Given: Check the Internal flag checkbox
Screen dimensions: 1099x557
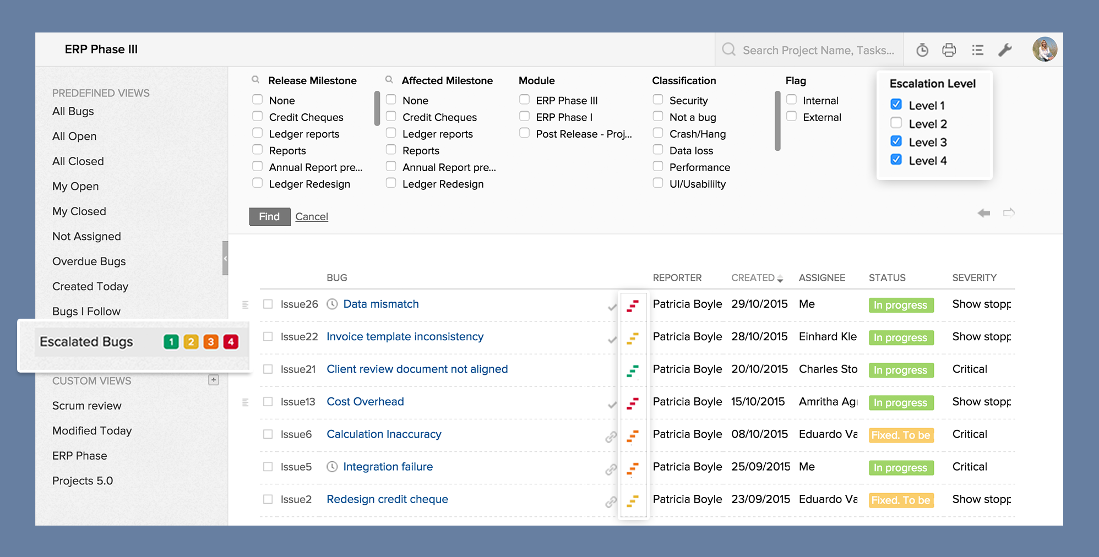Looking at the screenshot, I should click(x=792, y=100).
